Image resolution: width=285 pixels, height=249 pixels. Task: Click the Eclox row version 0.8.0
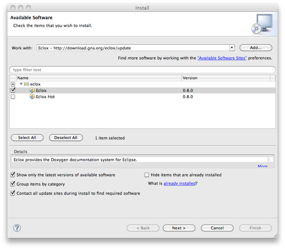(x=188, y=90)
